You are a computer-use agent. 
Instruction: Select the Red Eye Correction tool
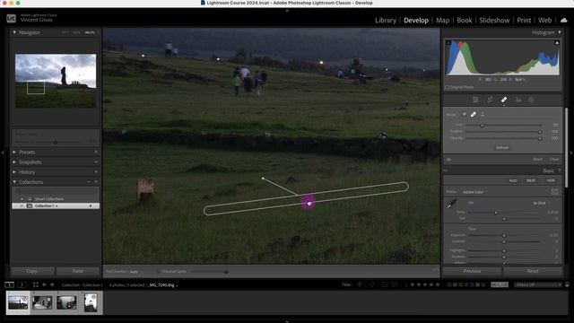(x=518, y=100)
